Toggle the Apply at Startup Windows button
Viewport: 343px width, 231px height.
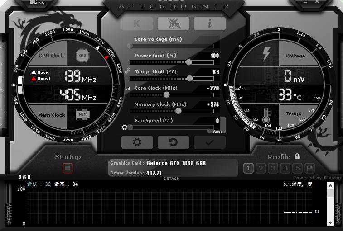68,168
